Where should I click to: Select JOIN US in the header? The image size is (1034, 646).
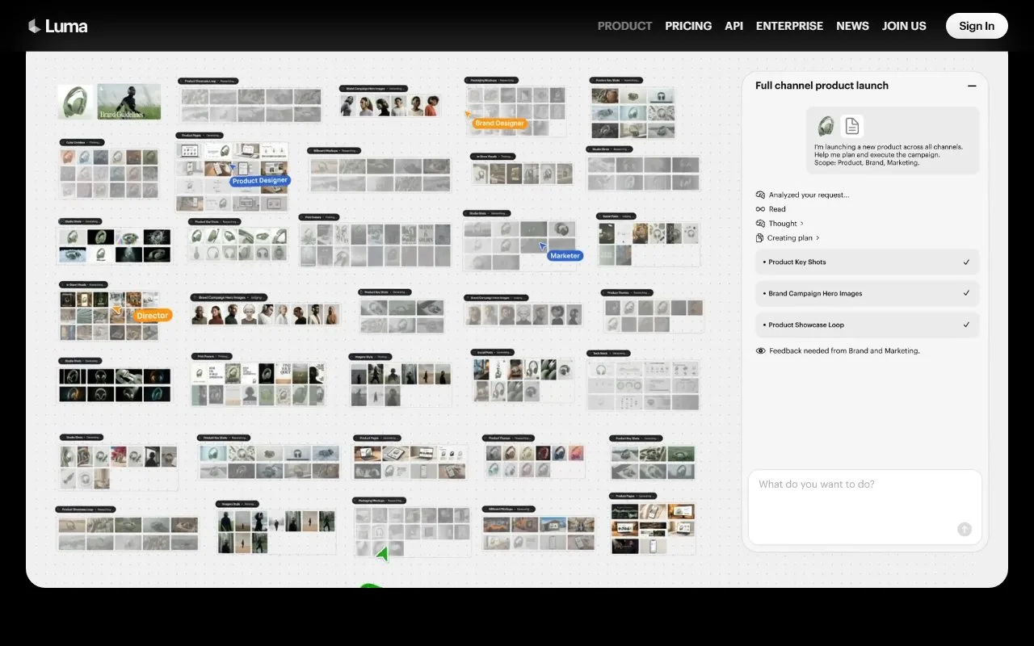(904, 26)
